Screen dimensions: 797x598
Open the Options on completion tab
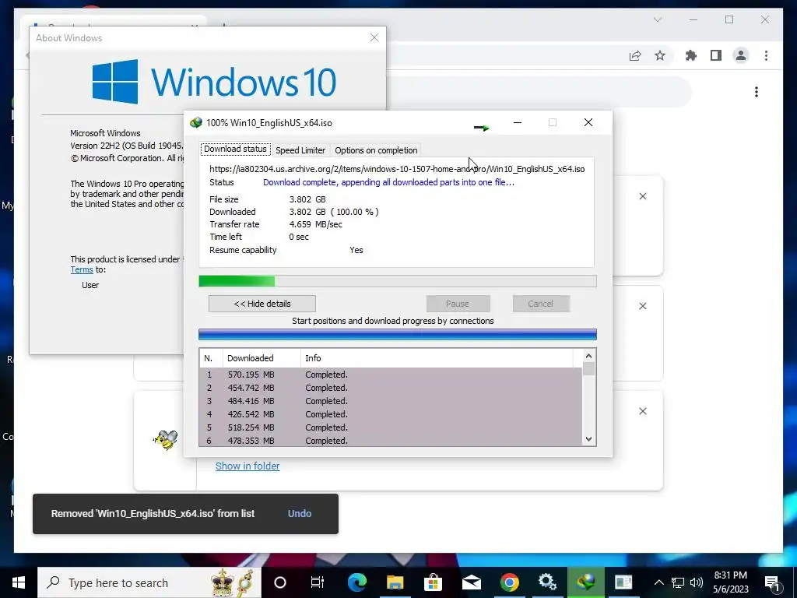tap(376, 150)
